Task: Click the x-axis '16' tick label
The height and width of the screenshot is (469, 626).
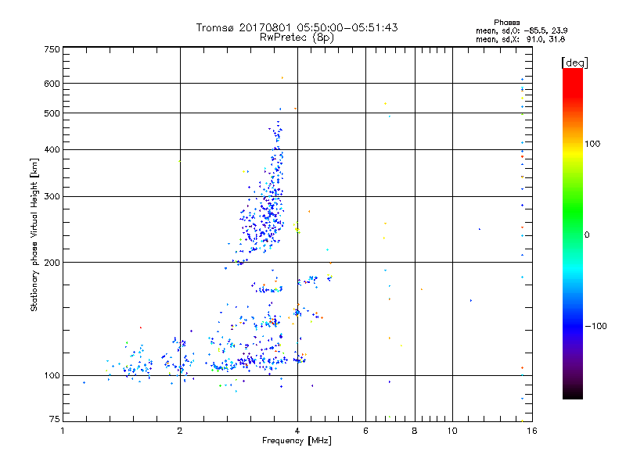Action: click(532, 431)
